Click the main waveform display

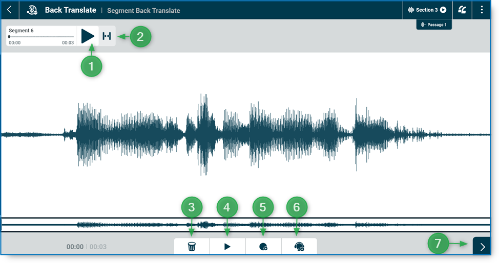pos(246,135)
